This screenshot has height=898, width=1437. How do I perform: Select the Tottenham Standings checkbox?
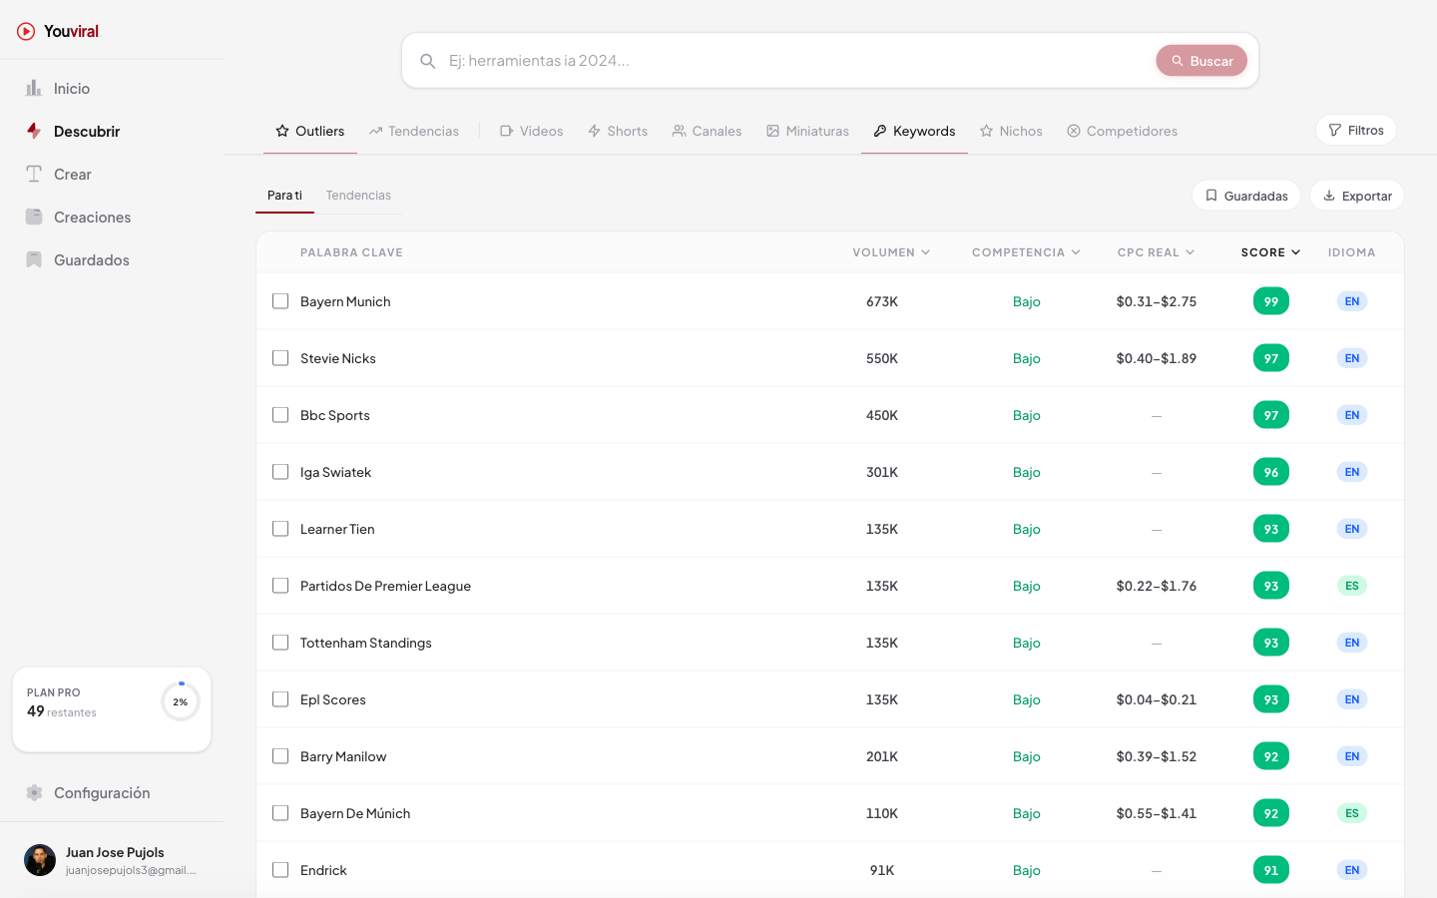pyautogui.click(x=280, y=643)
